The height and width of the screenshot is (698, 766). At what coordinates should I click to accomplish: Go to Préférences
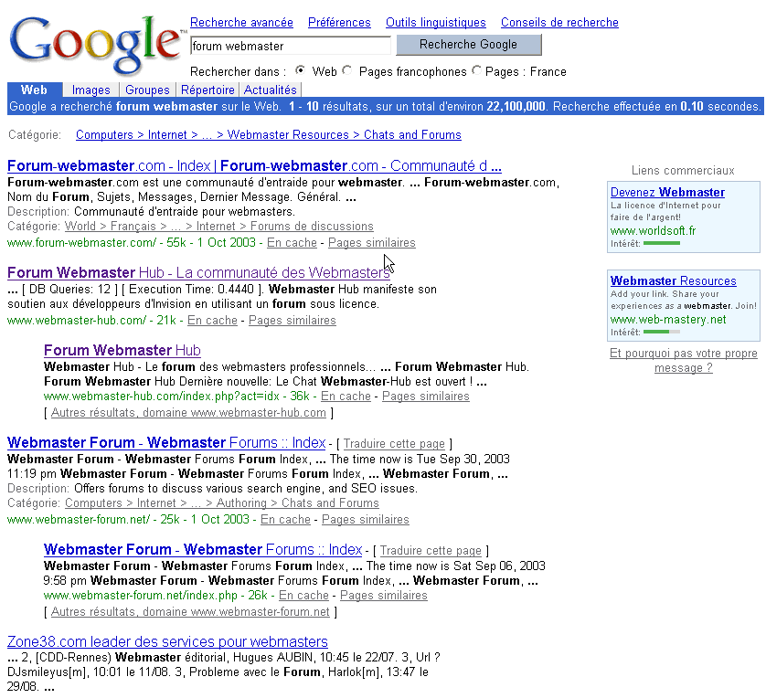point(339,23)
